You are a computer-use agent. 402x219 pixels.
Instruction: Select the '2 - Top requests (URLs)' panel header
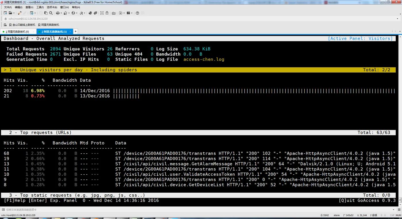click(x=198, y=132)
